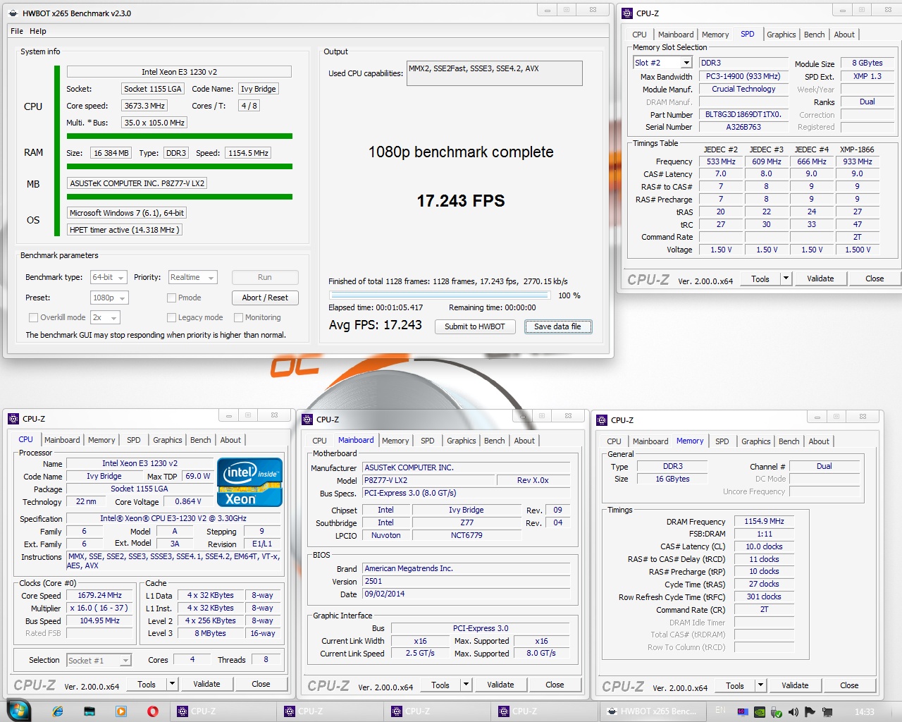Viewport: 902px width, 722px height.
Task: Click the network tray icon
Action: click(827, 712)
